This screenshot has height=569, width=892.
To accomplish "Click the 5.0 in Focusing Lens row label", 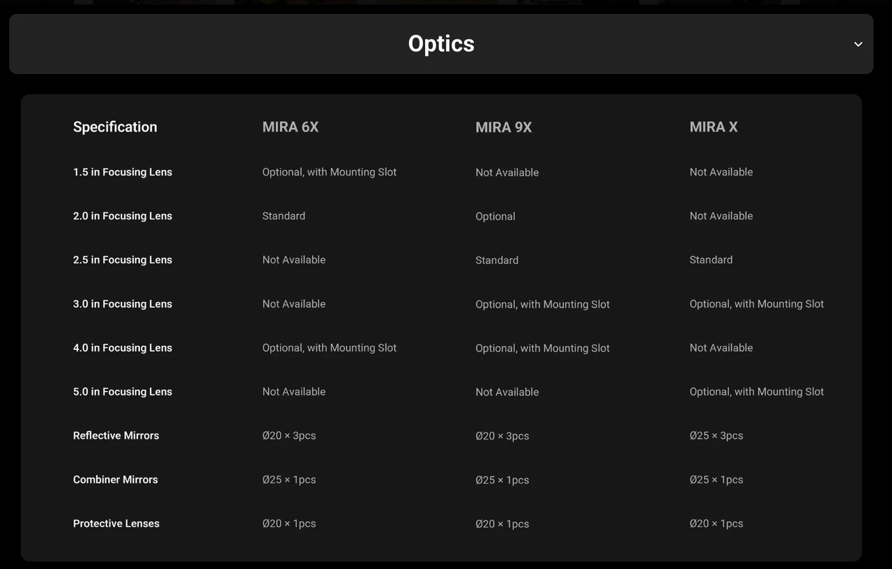I will point(123,392).
